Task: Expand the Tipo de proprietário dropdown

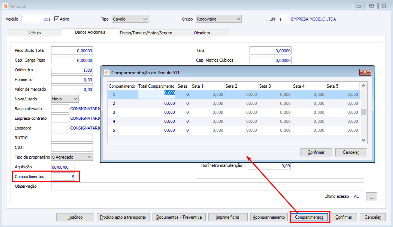Action: (x=72, y=157)
